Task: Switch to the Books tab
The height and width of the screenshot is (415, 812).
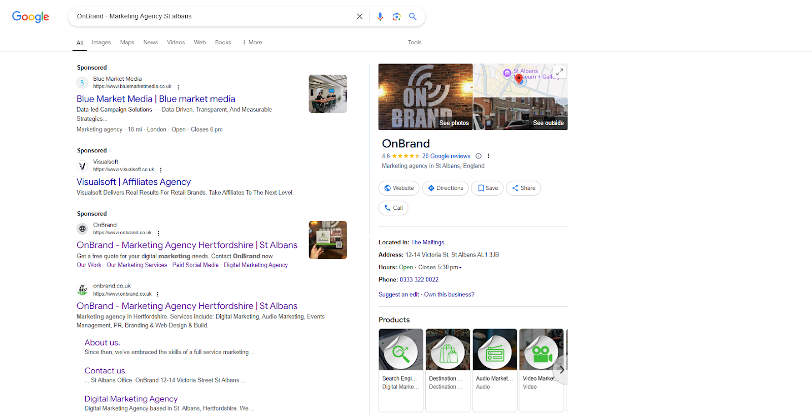Action: point(223,42)
